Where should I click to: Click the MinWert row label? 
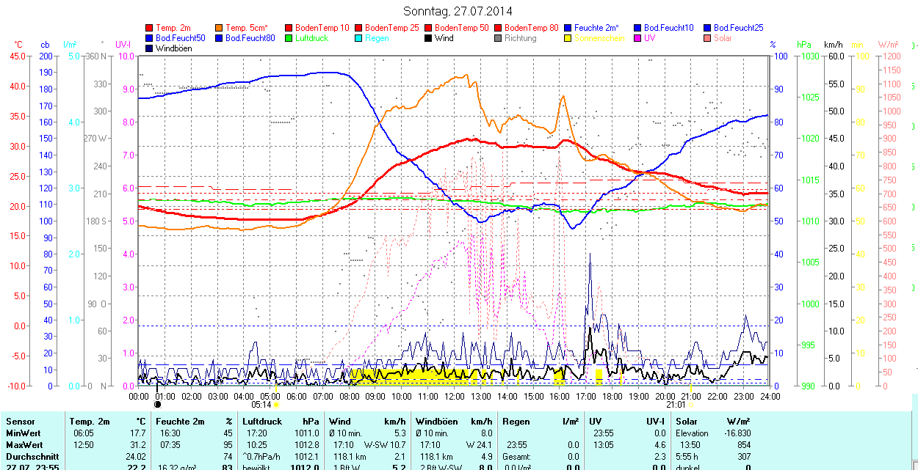point(24,433)
